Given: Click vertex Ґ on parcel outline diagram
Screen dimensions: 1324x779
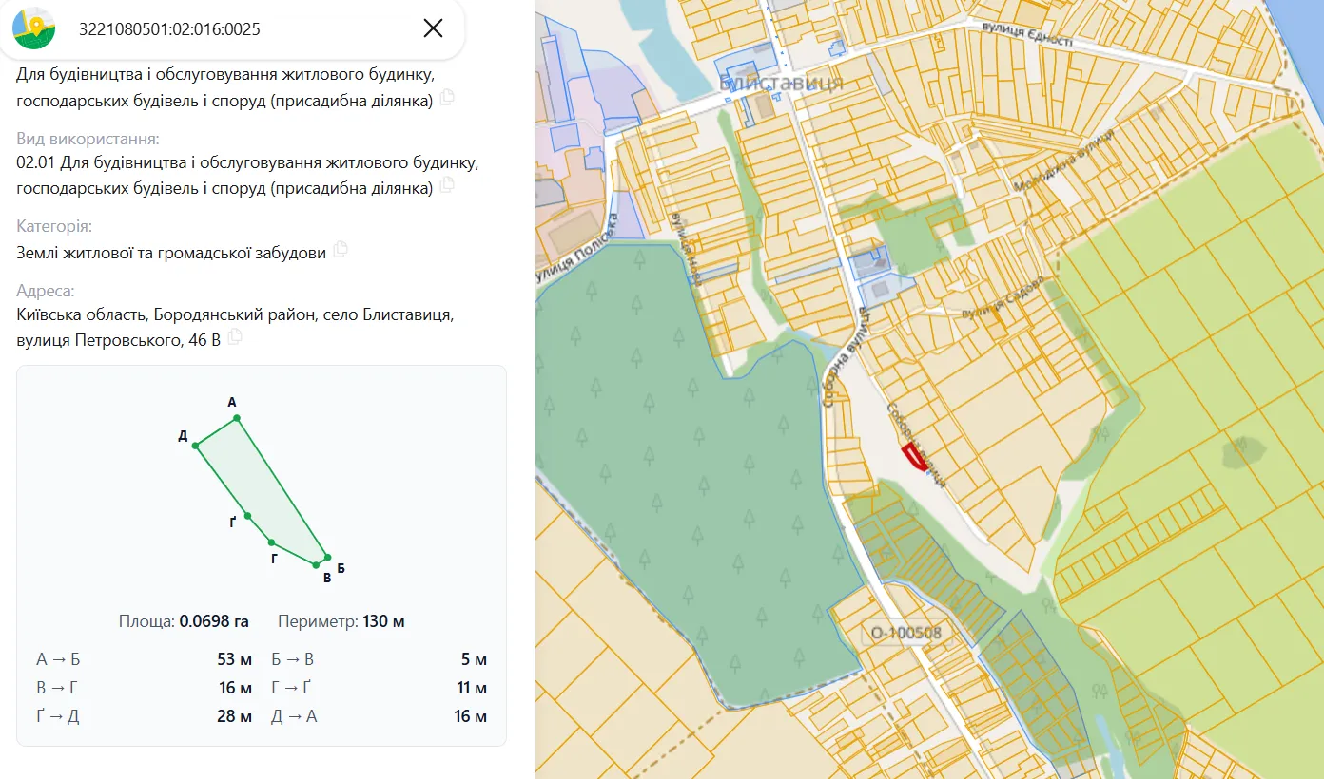Looking at the screenshot, I should [x=247, y=516].
